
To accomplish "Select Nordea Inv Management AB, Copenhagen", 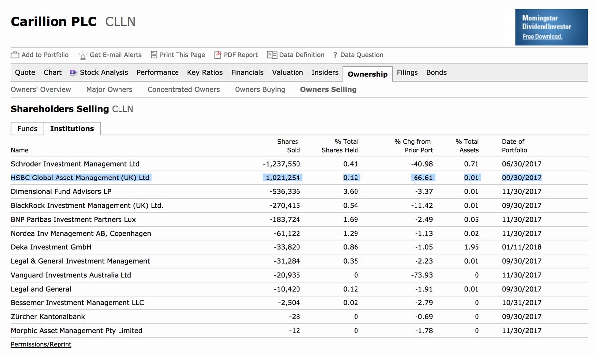I will [81, 233].
